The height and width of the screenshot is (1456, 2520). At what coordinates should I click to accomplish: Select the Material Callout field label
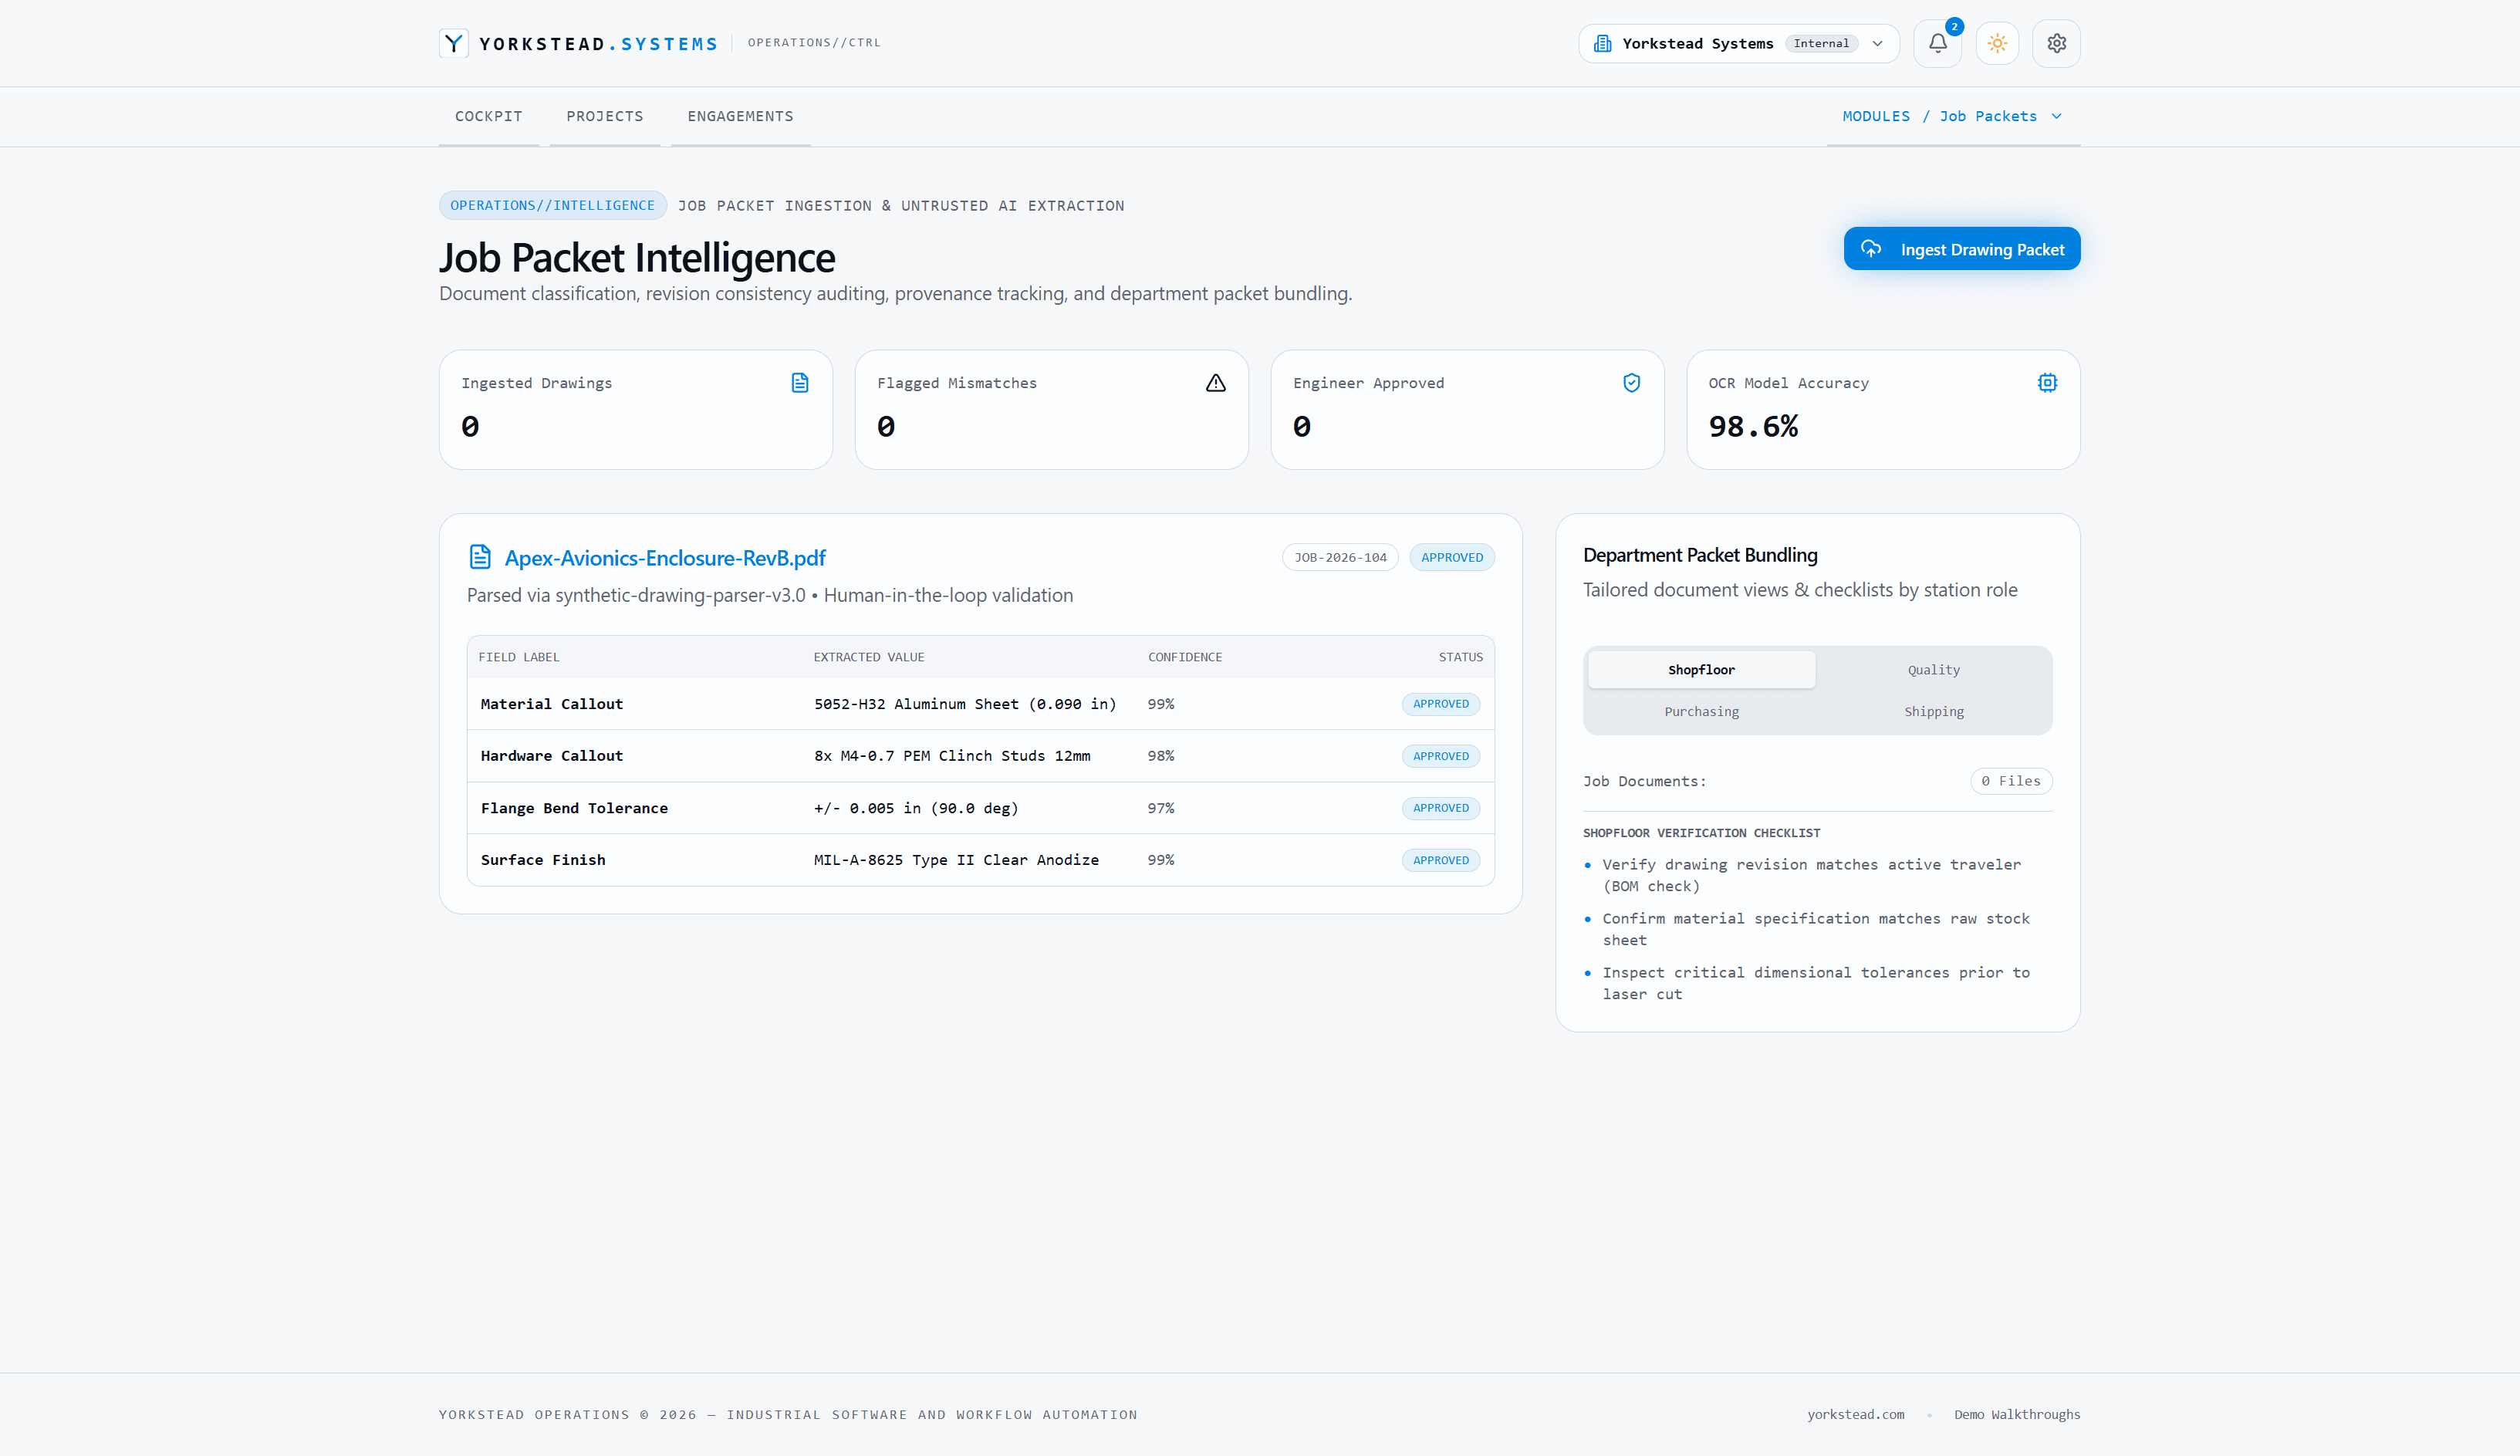[x=551, y=704]
